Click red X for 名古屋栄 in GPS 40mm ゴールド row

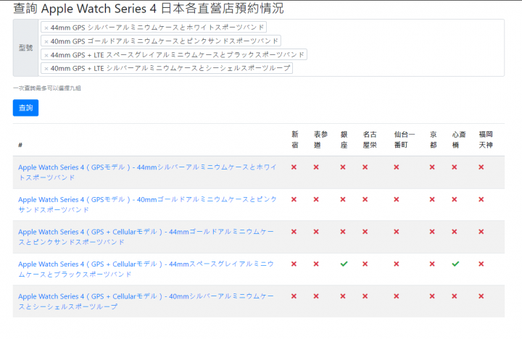tap(365, 199)
